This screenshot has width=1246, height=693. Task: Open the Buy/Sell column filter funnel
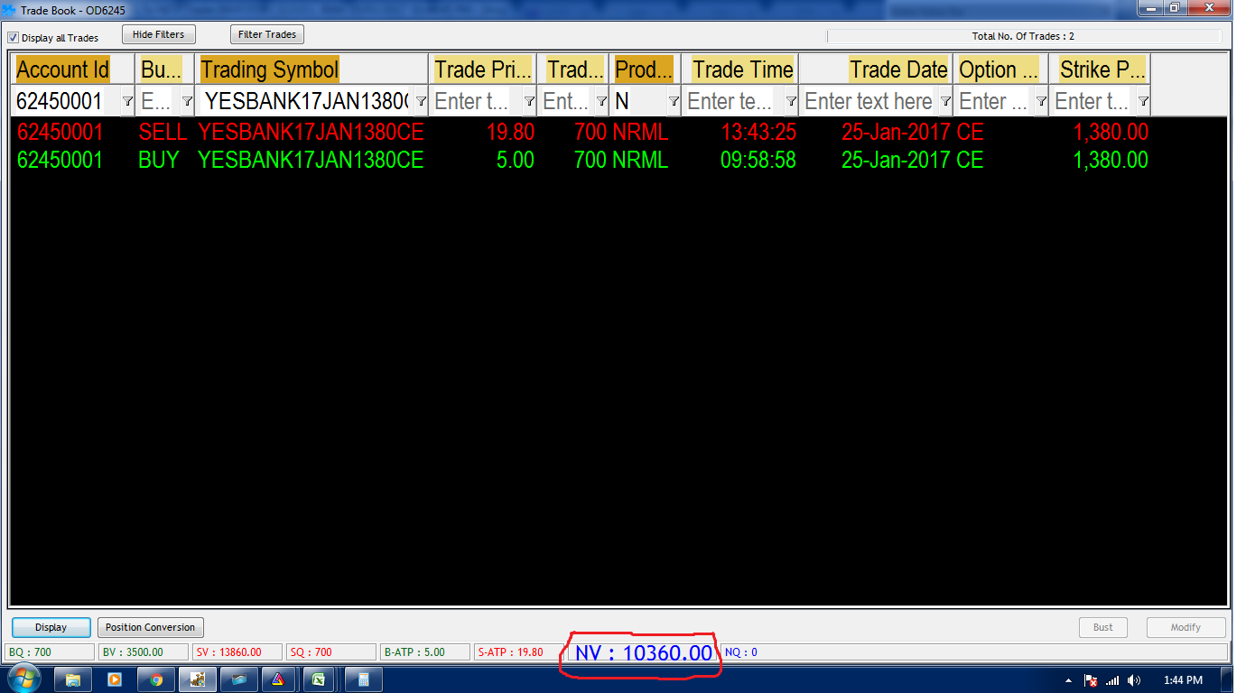pos(187,101)
